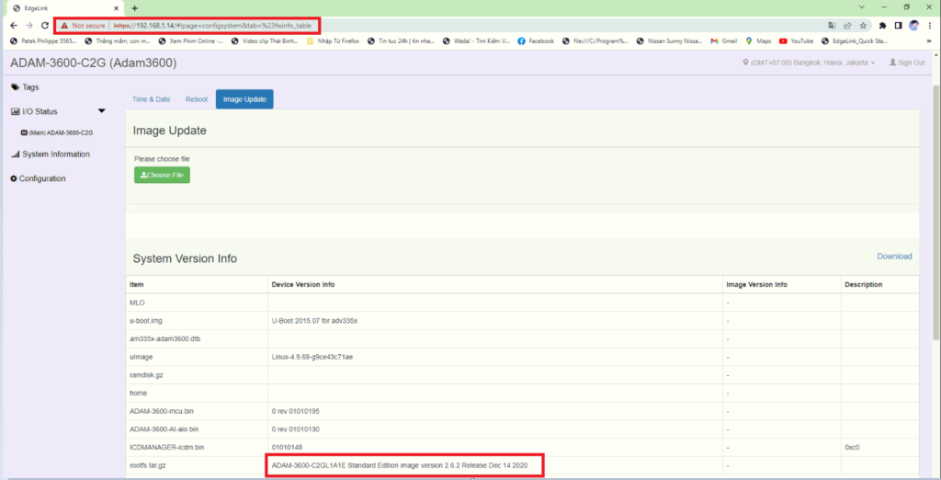The width and height of the screenshot is (941, 480).
Task: Click the Device Version Info column header
Action: pos(303,284)
